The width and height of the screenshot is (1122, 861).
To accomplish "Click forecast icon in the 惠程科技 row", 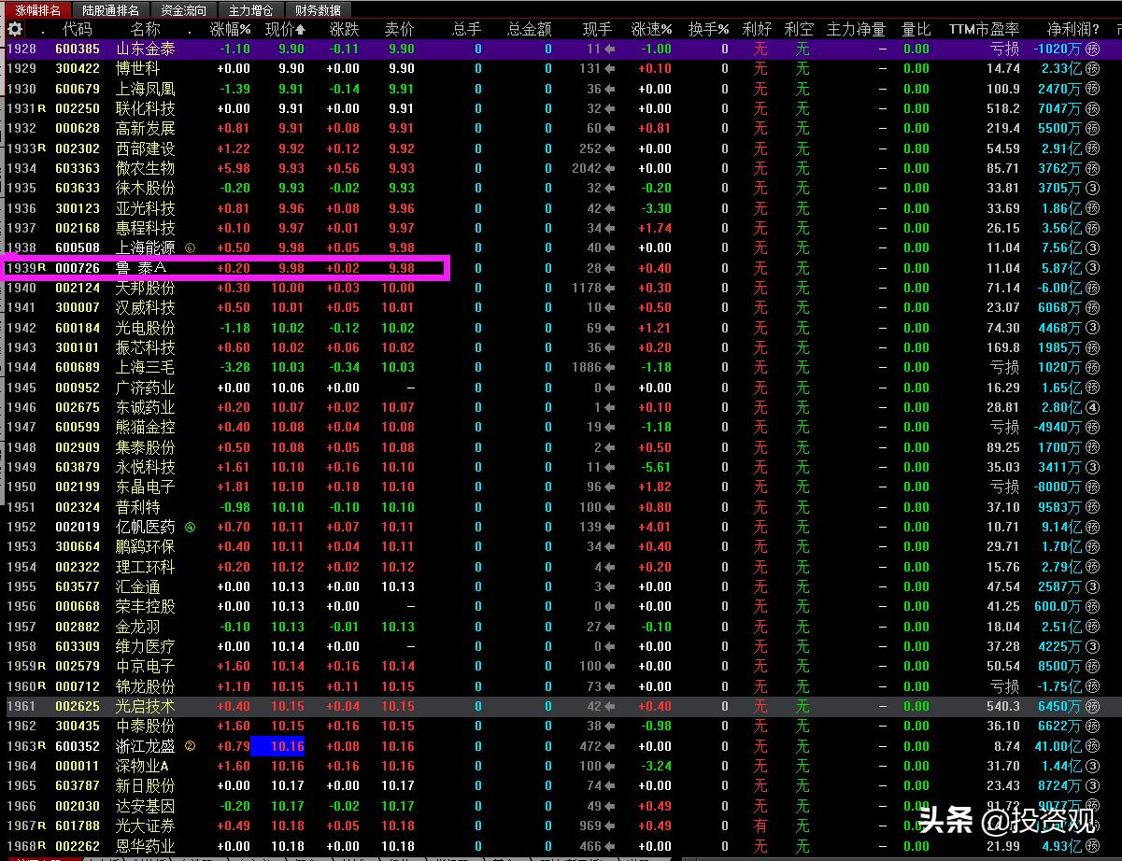I will [1092, 228].
